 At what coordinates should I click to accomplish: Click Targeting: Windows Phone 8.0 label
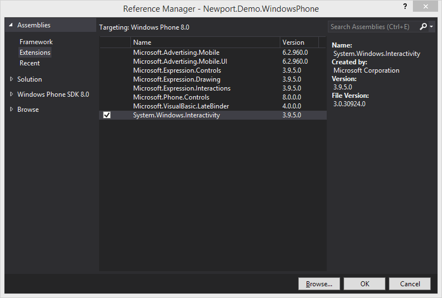[144, 27]
